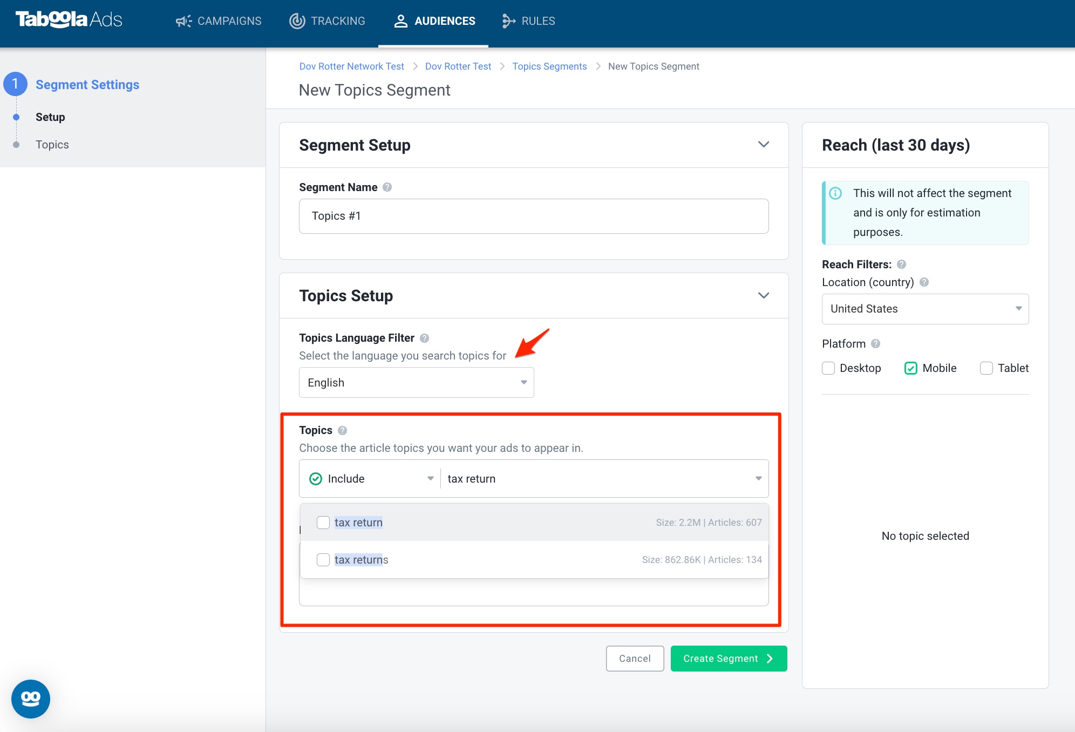Click the green Include checkmark icon
1075x732 pixels.
pyautogui.click(x=316, y=479)
